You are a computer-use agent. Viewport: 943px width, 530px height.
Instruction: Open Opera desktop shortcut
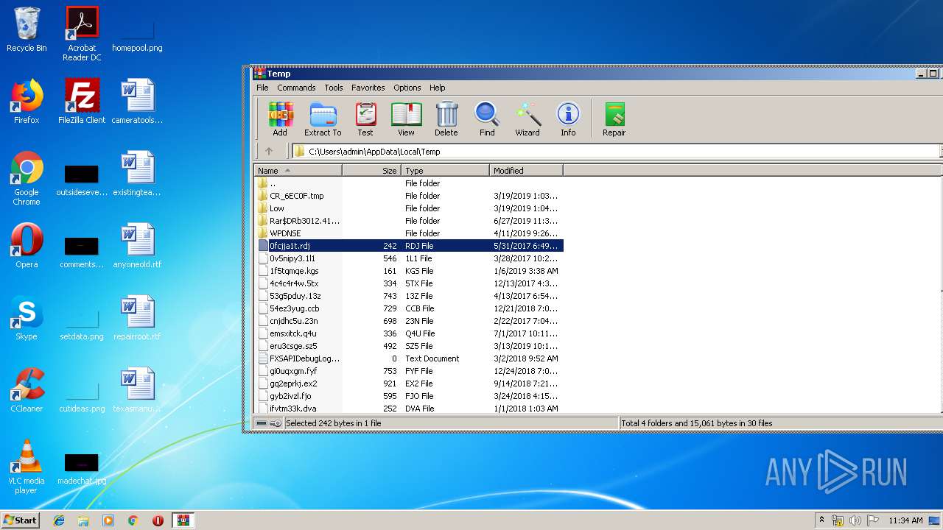27,246
